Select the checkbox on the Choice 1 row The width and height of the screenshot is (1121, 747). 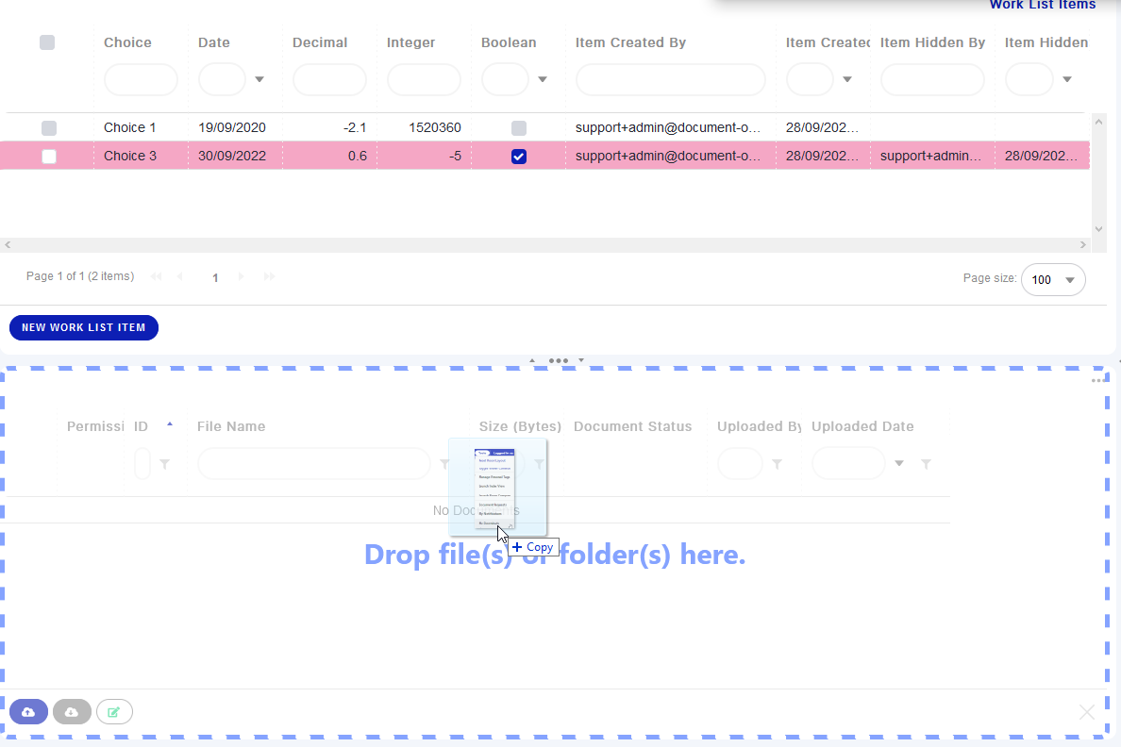[x=47, y=127]
